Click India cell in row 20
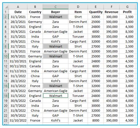140x128 pixels. (35, 106)
